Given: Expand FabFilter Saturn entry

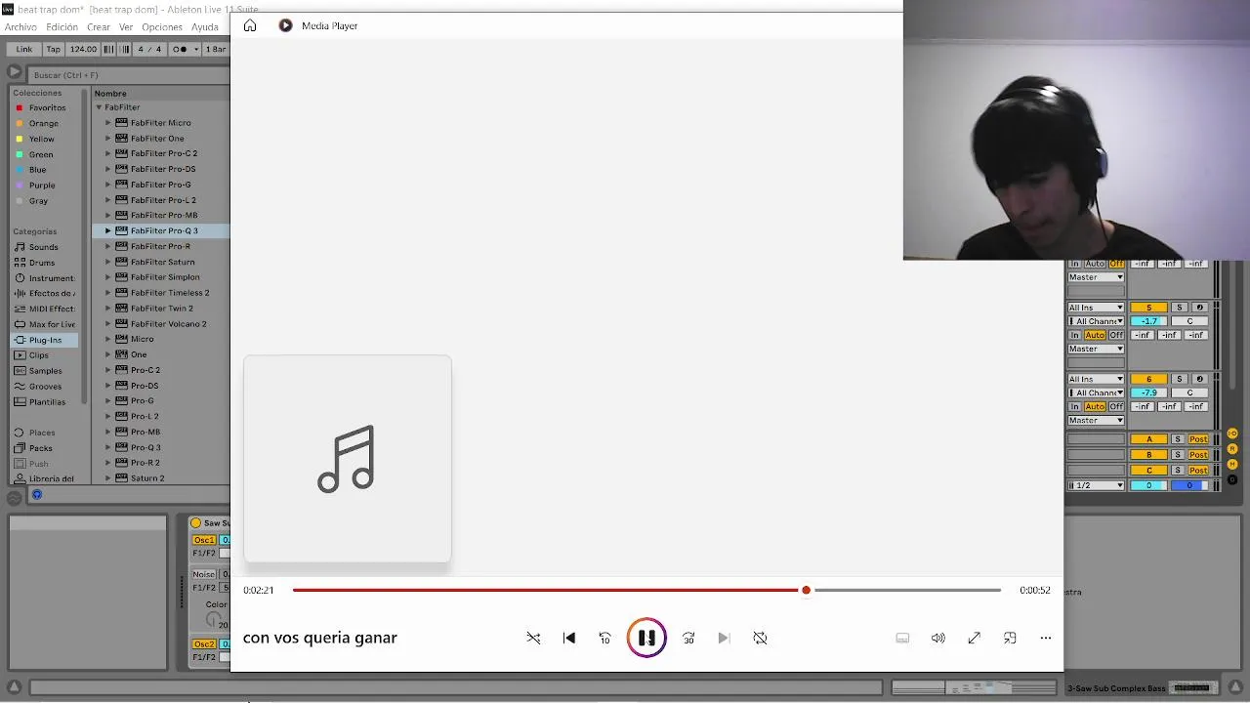Looking at the screenshot, I should (108, 262).
